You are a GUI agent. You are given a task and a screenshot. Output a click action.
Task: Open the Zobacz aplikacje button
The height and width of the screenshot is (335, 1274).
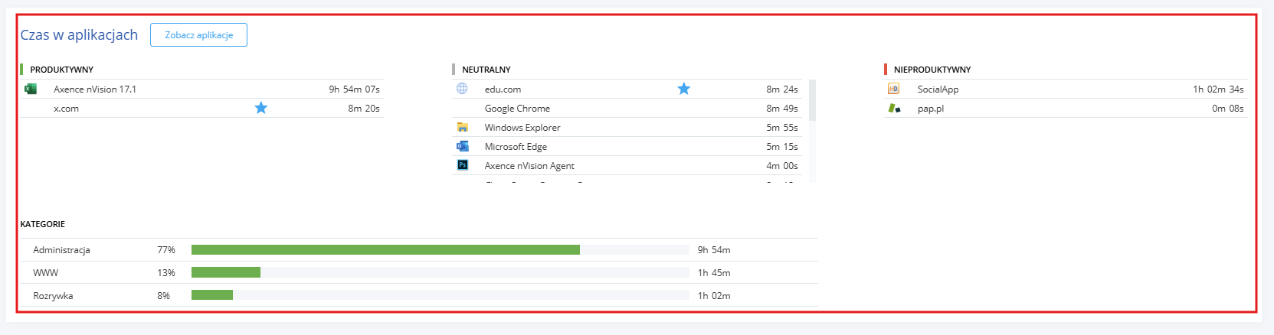tap(198, 34)
